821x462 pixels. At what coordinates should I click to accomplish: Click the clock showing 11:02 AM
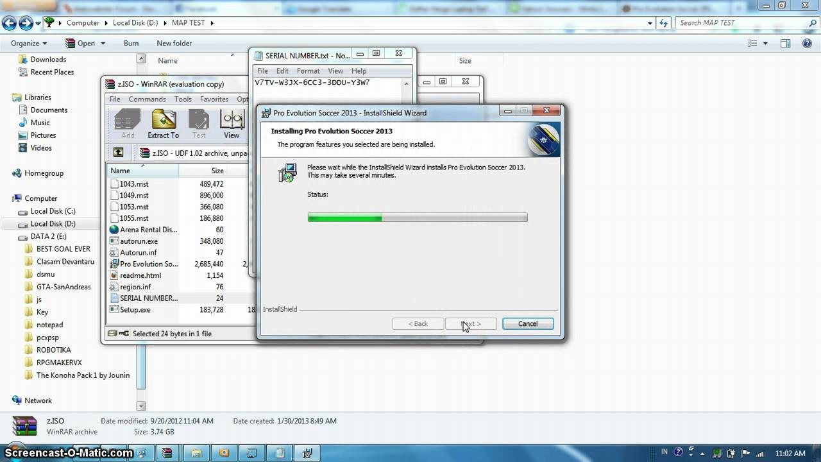tap(790, 453)
